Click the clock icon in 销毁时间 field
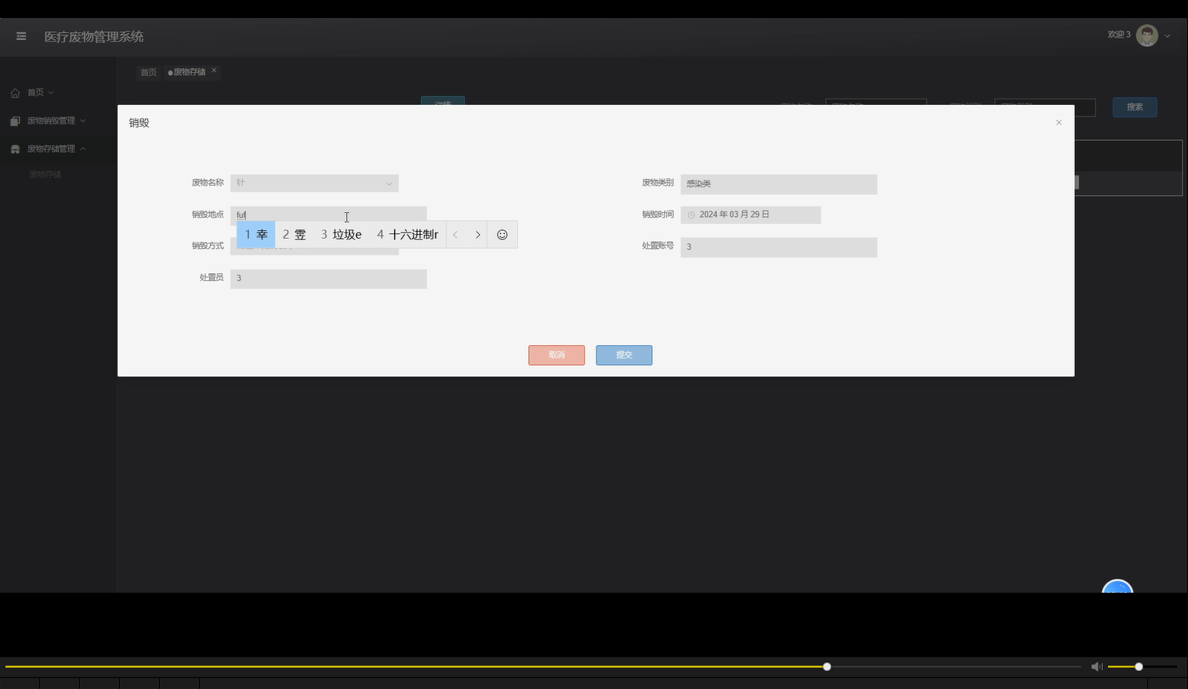The height and width of the screenshot is (689, 1188). [x=691, y=215]
